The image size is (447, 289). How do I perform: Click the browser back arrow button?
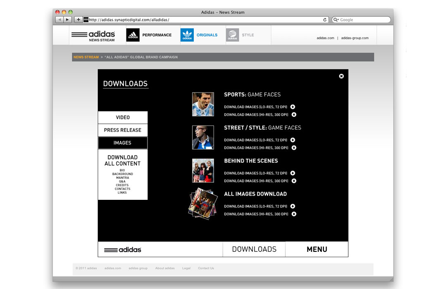coord(59,20)
